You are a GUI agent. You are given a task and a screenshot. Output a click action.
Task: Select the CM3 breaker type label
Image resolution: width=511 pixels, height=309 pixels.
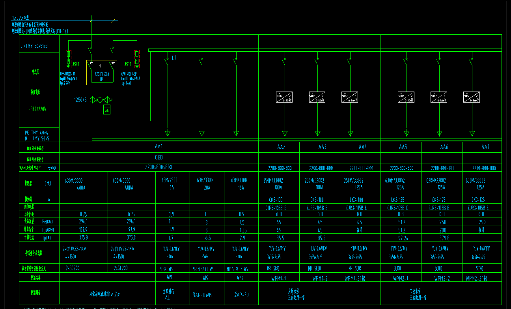coord(48,184)
